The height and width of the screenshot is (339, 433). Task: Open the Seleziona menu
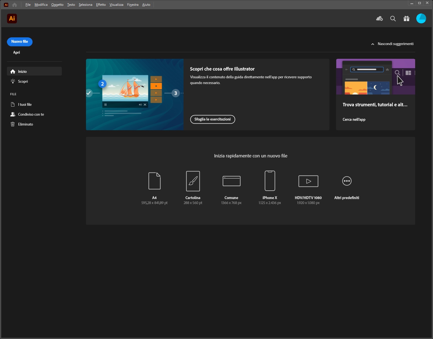point(85,5)
